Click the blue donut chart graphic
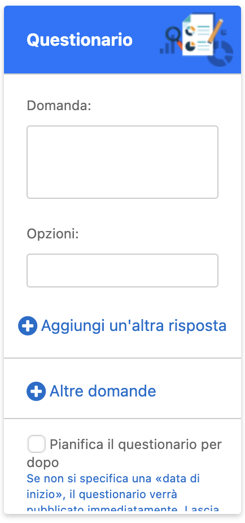Screen dimensions: 245x523 click(220, 53)
